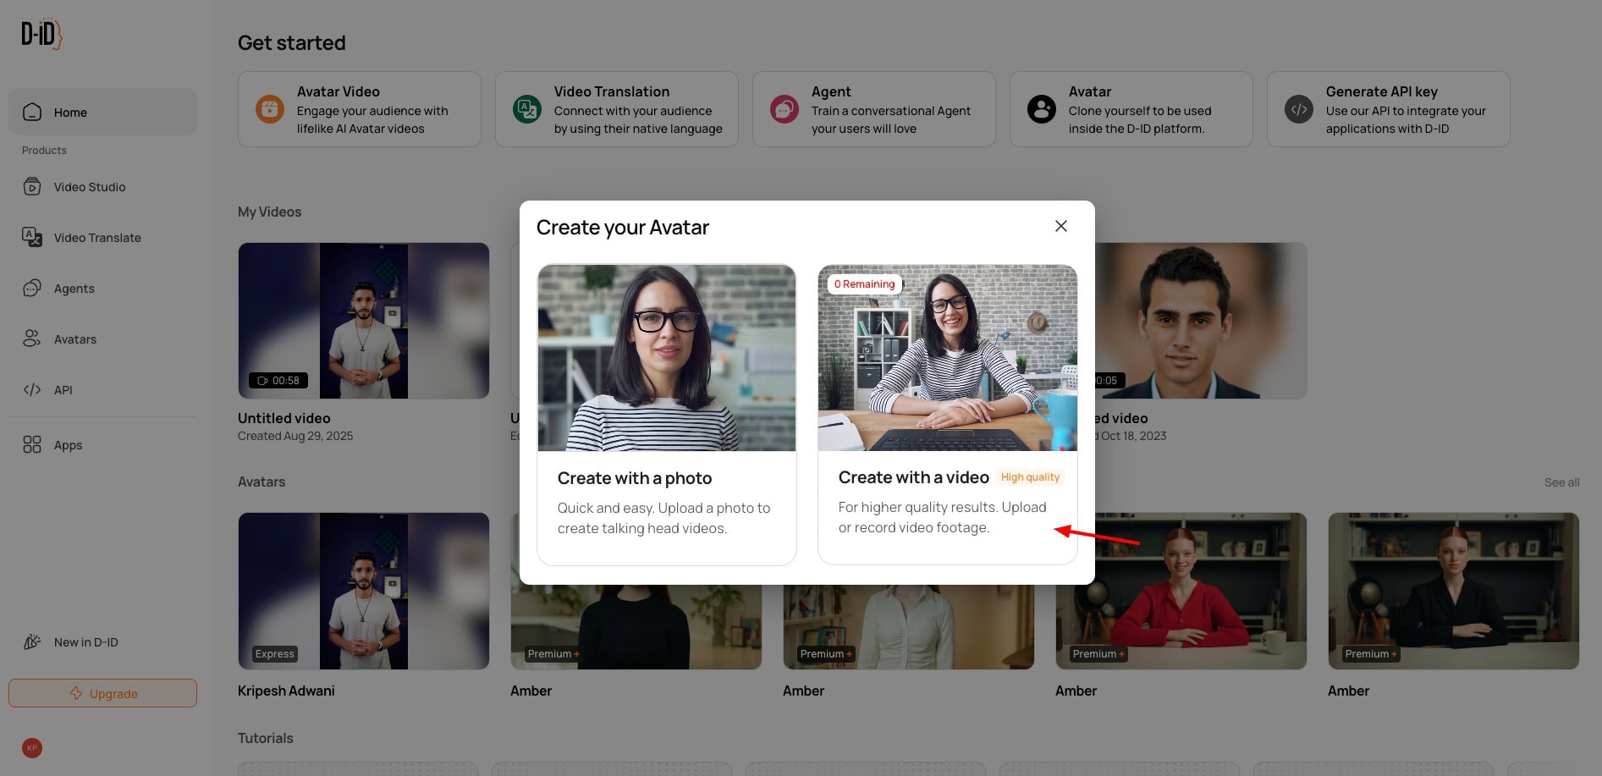The height and width of the screenshot is (776, 1602).
Task: Select the Amber avatar in a black blazer
Action: point(1454,591)
